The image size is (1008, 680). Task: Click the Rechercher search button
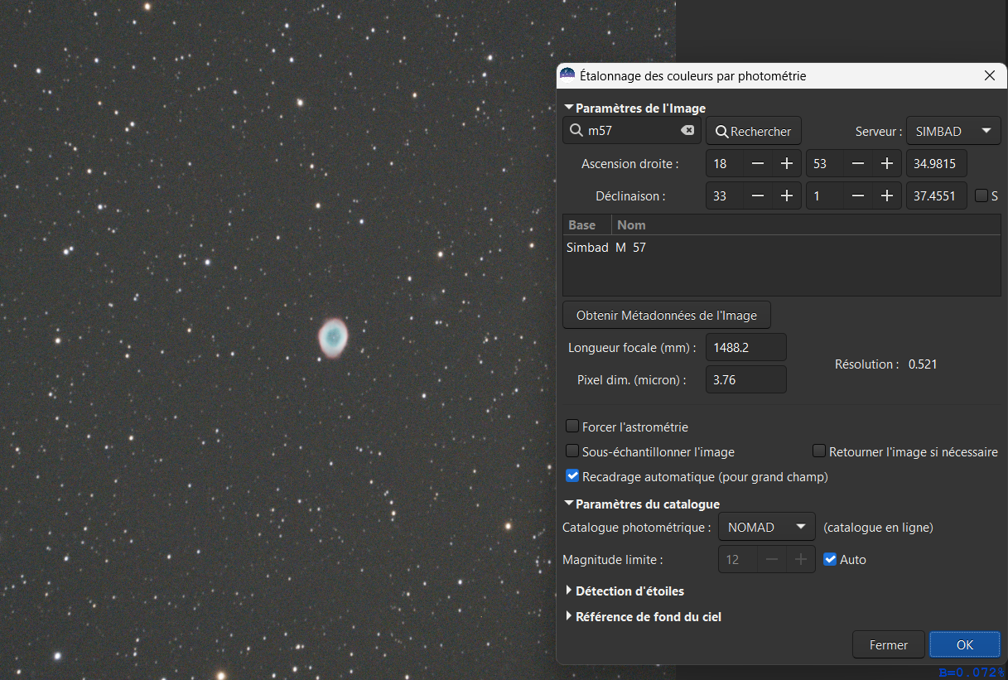click(x=754, y=131)
